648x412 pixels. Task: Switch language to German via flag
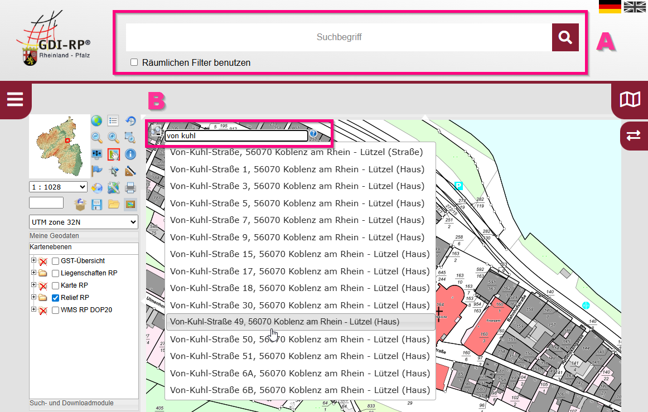coord(610,7)
